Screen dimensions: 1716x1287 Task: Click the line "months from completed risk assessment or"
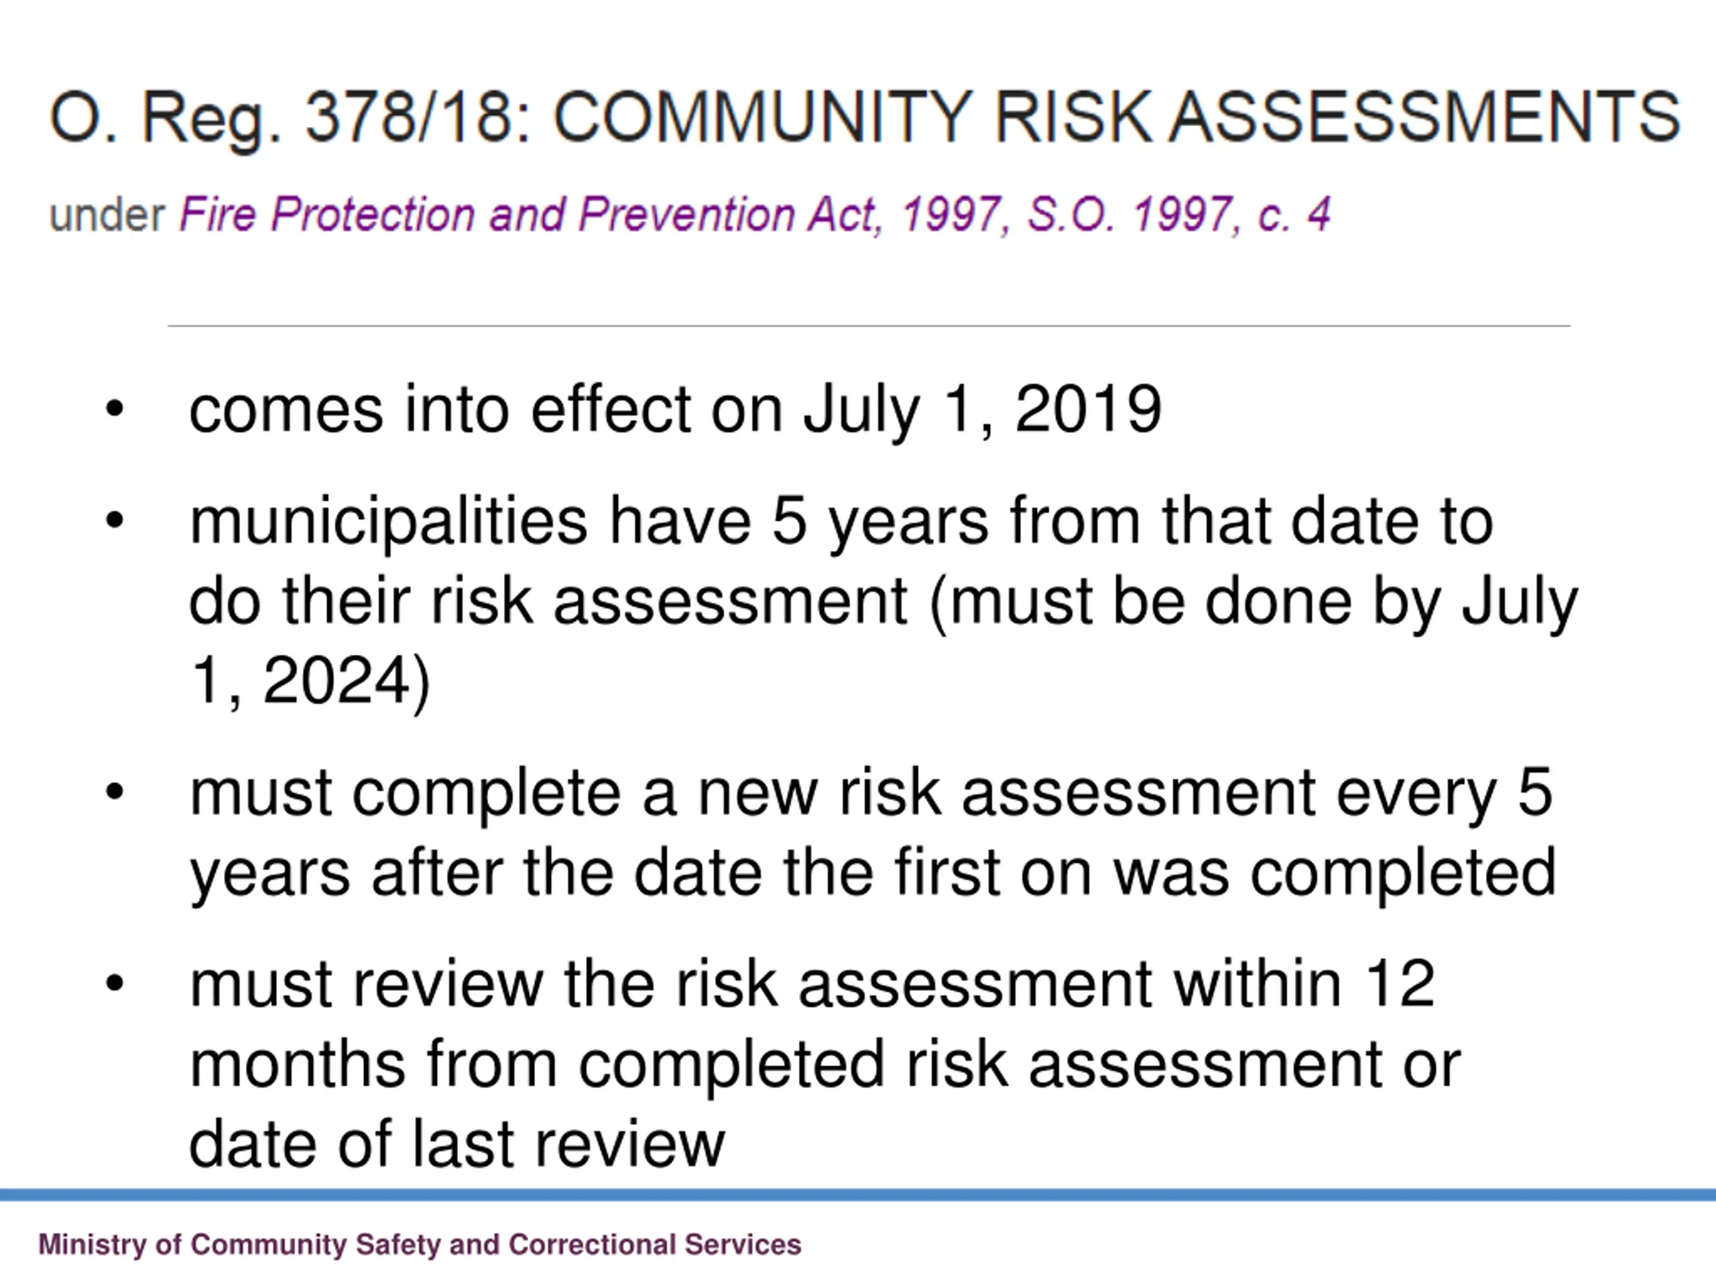pos(824,1066)
